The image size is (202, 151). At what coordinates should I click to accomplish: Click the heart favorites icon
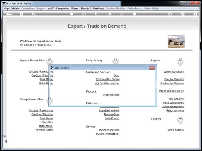pos(72,14)
